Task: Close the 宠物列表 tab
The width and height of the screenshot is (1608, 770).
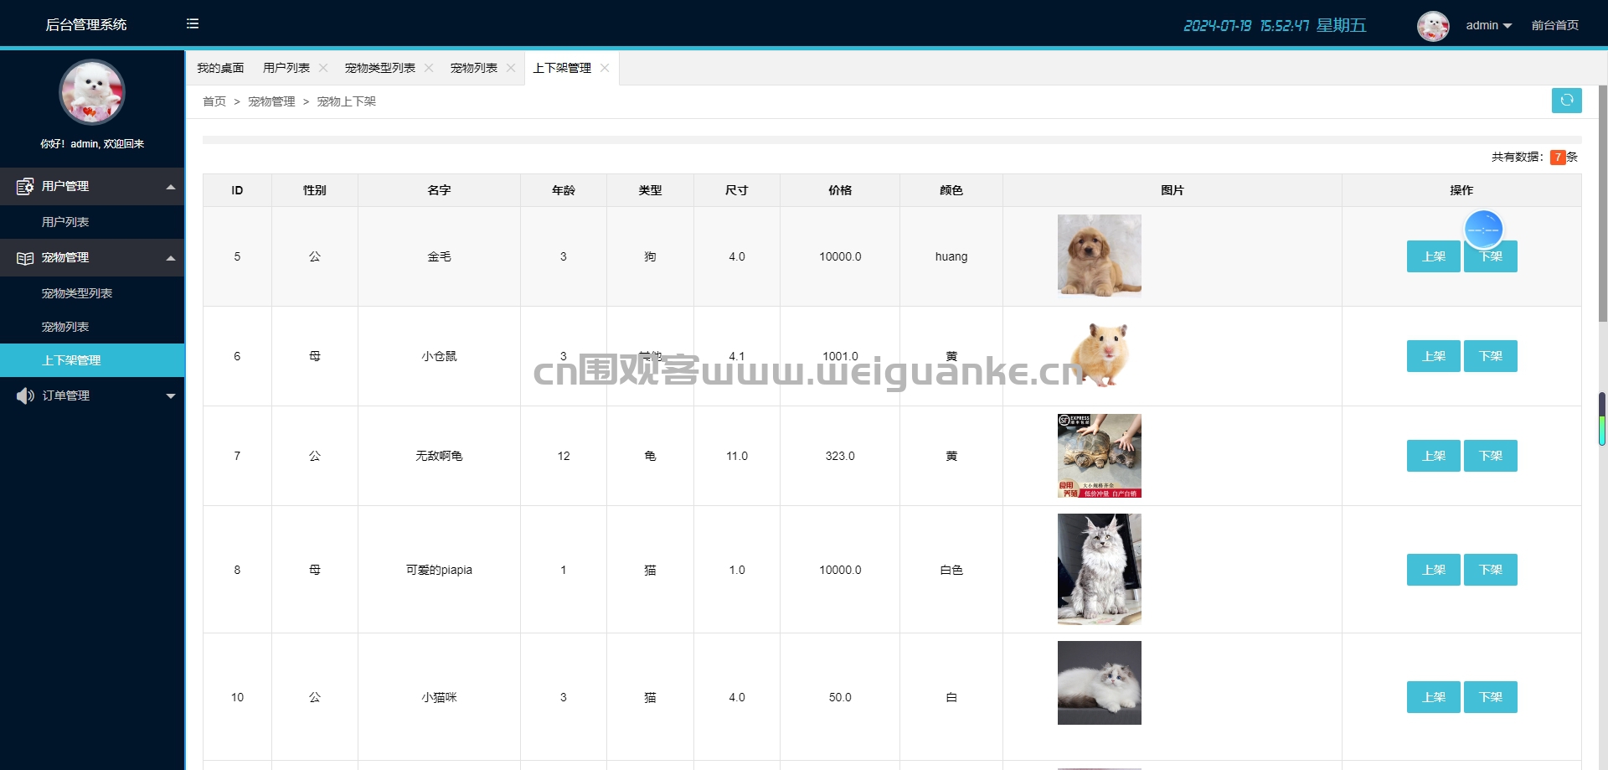Action: [511, 68]
